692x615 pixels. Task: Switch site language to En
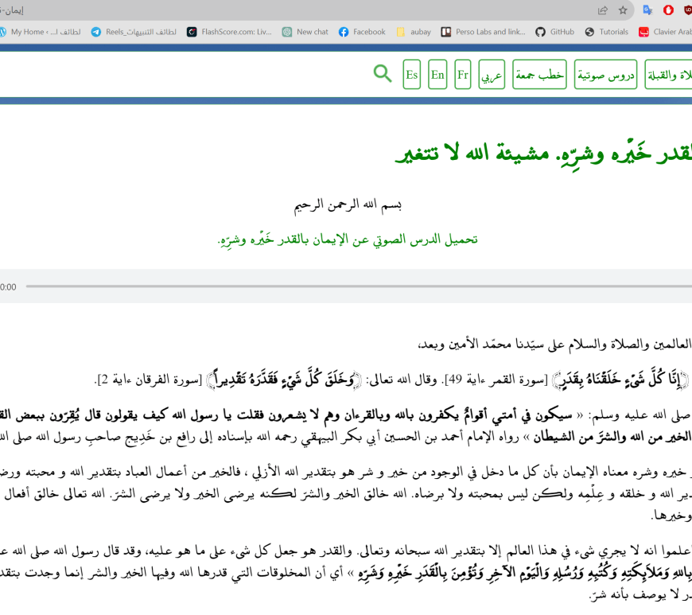tap(437, 75)
